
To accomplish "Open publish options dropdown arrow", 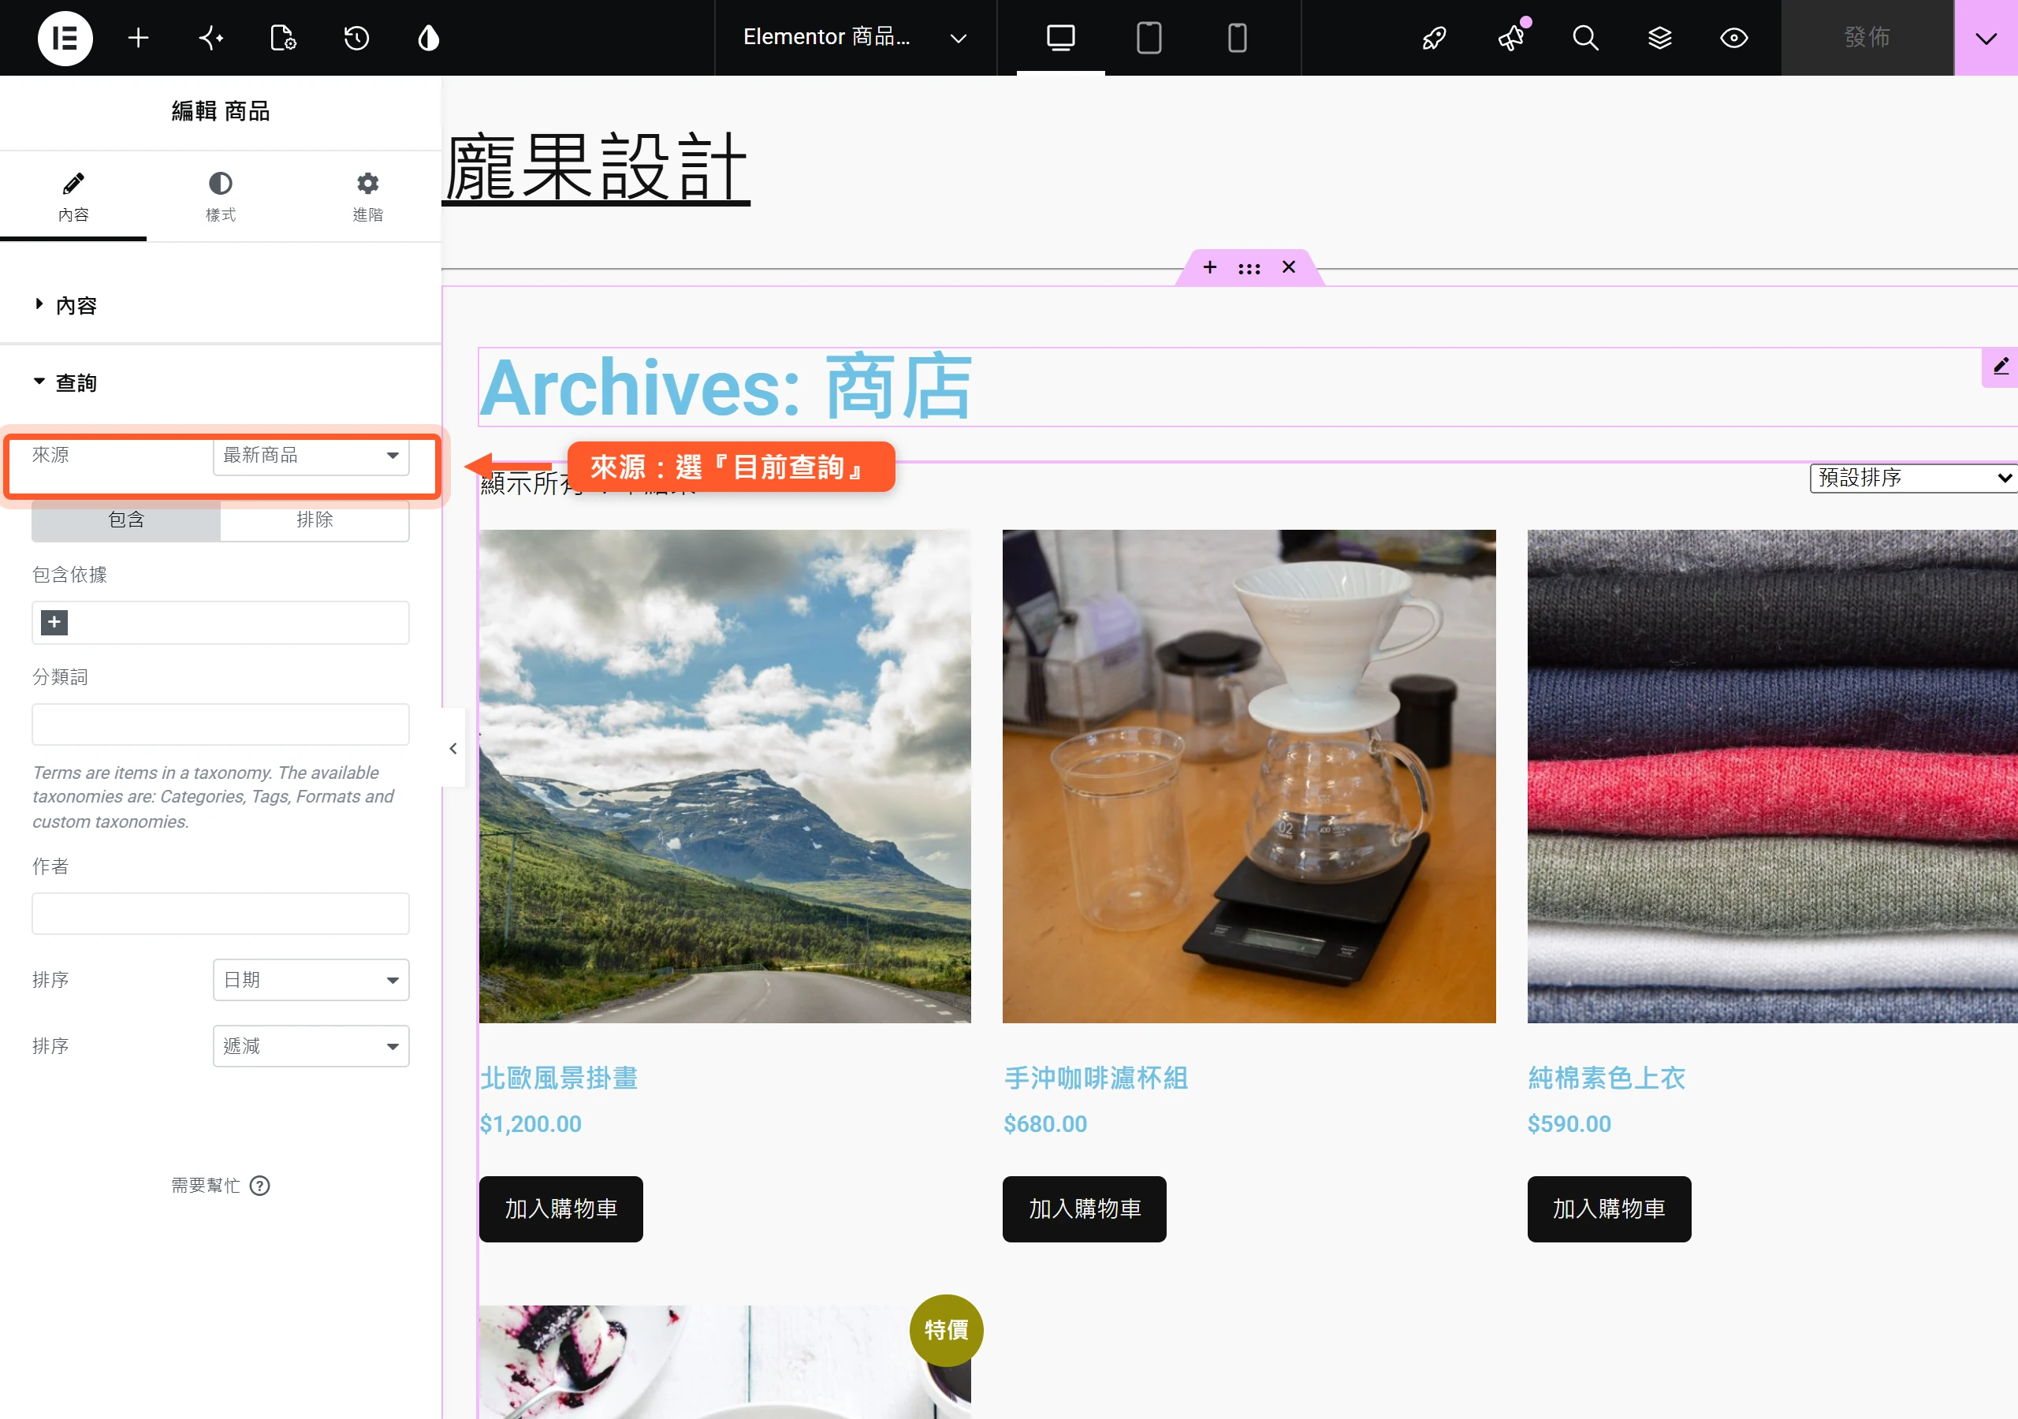I will tap(1986, 38).
